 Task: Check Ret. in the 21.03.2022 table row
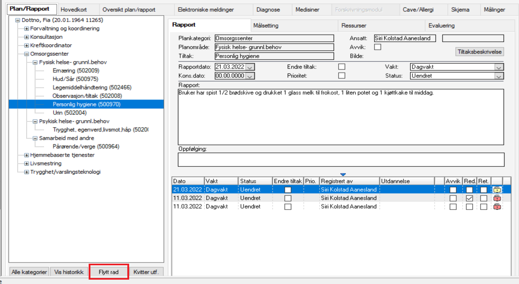(x=484, y=190)
